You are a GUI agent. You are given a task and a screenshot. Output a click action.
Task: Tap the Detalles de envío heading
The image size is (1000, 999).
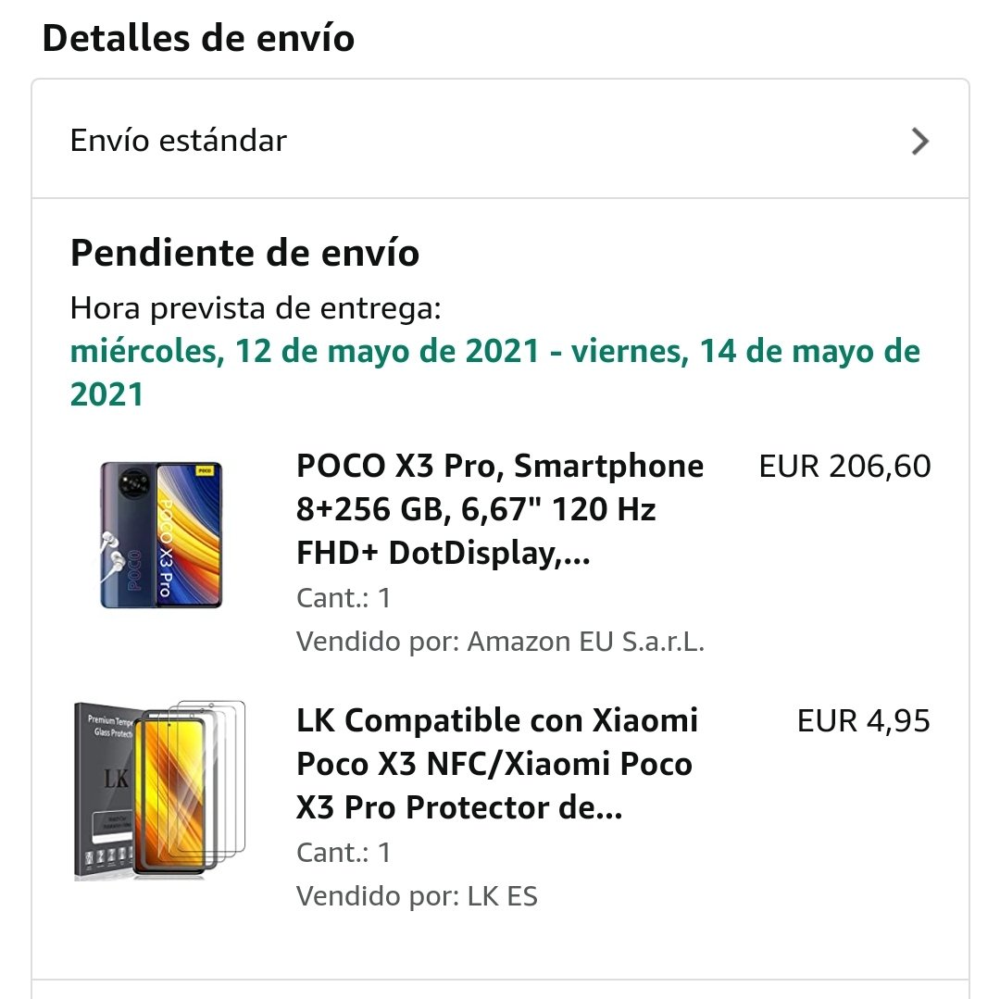198,39
